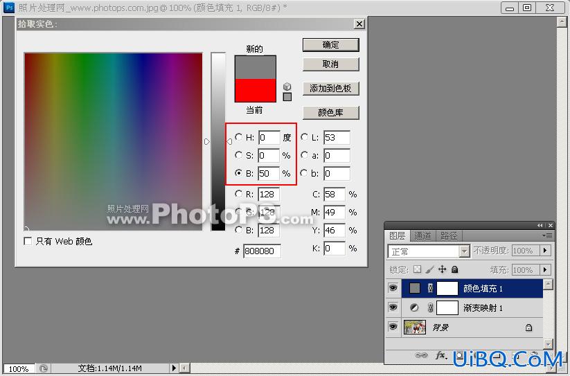Screen dimensions: 570x376
Task: Select the RGB B blue radio button
Action: tap(238, 230)
